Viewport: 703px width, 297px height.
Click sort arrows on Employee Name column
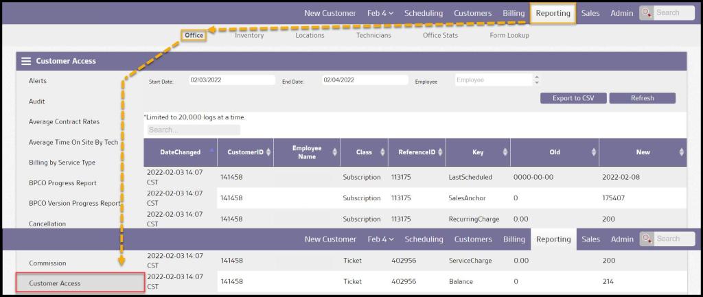click(335, 152)
